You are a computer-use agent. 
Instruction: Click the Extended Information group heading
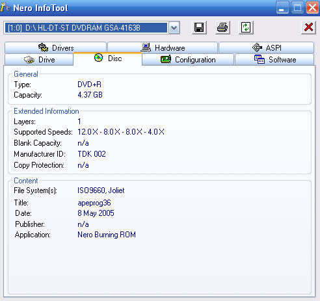46,111
